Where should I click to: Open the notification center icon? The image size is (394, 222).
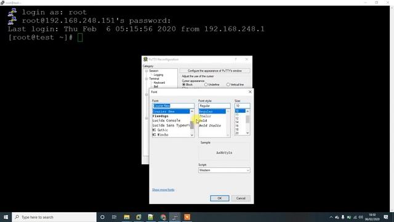point(386,217)
